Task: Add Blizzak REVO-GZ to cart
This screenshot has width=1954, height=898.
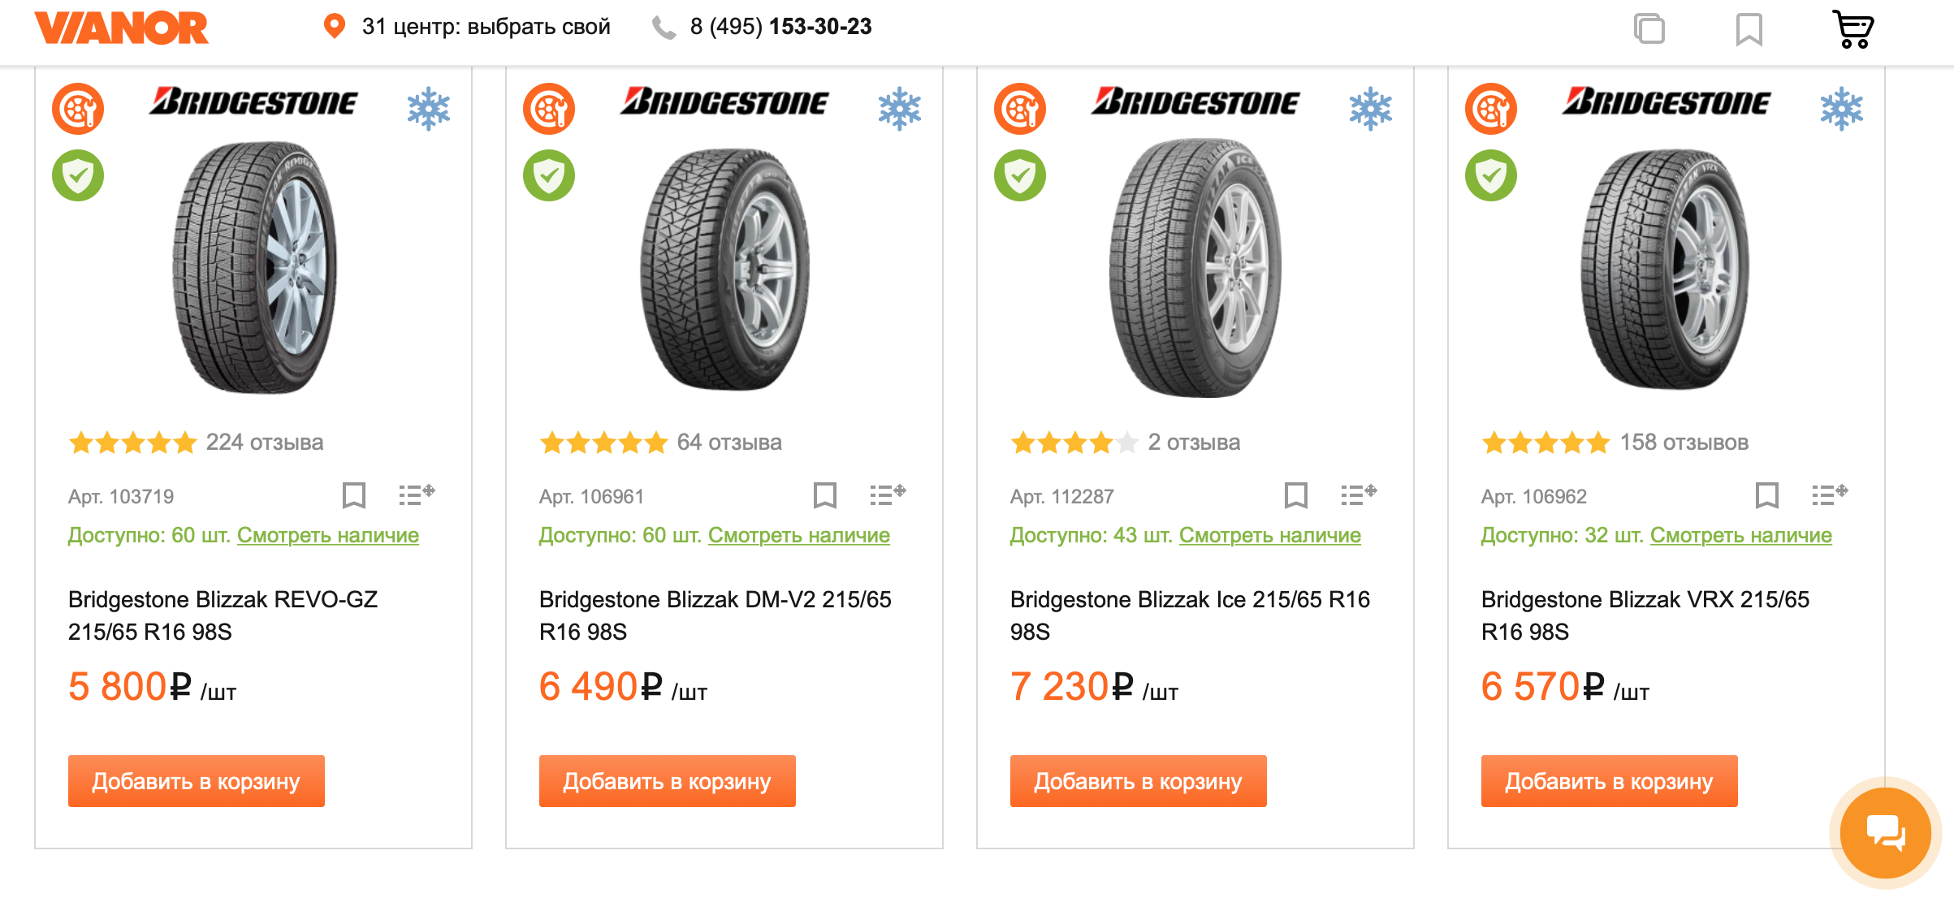Action: tap(196, 781)
